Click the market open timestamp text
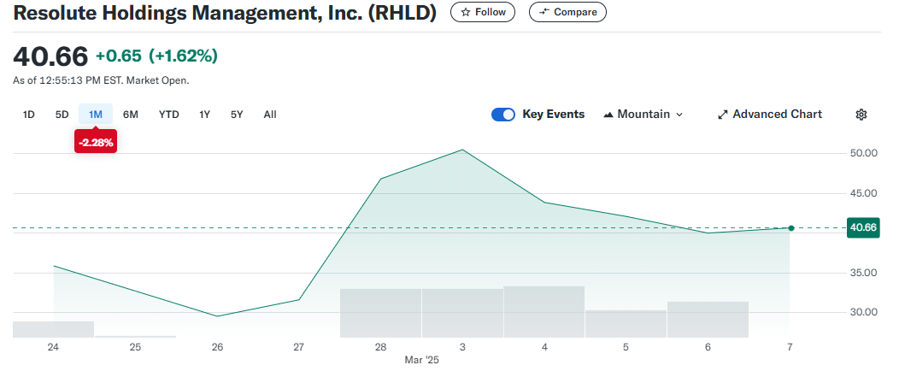Screen dimensions: 899x371 tap(101, 80)
